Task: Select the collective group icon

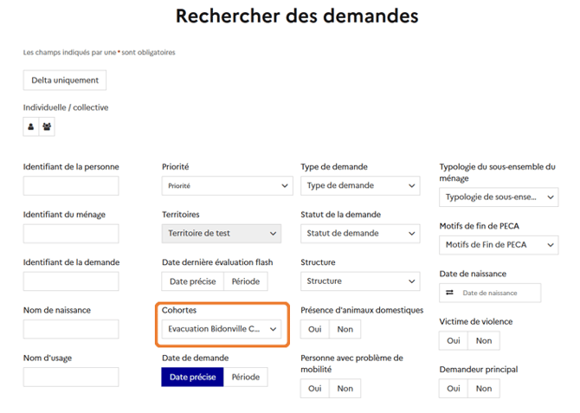Action: pos(47,127)
